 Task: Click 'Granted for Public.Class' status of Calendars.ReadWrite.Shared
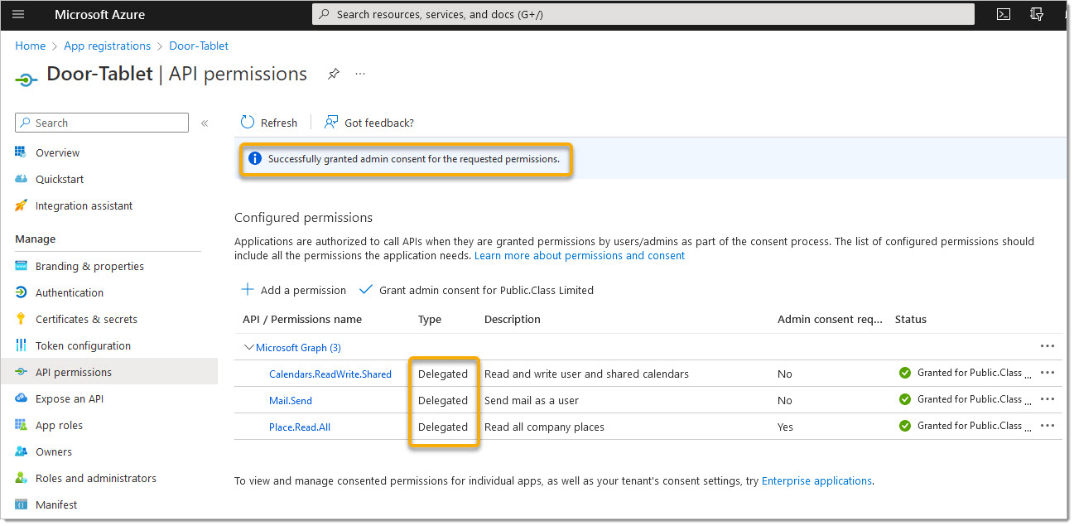(x=970, y=373)
